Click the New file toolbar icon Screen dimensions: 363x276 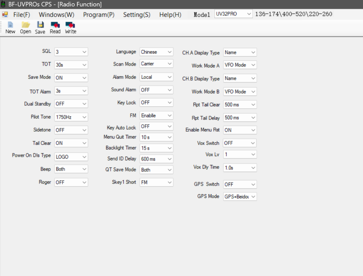[x=10, y=25]
